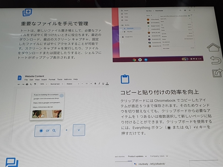Open the three-dot menu in the Files app
Screen dimensions: 223x167
coord(194,10)
